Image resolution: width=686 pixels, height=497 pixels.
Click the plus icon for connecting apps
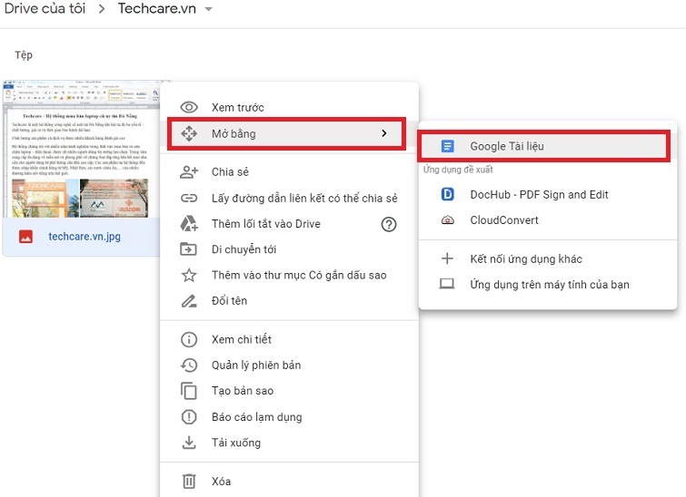[446, 258]
